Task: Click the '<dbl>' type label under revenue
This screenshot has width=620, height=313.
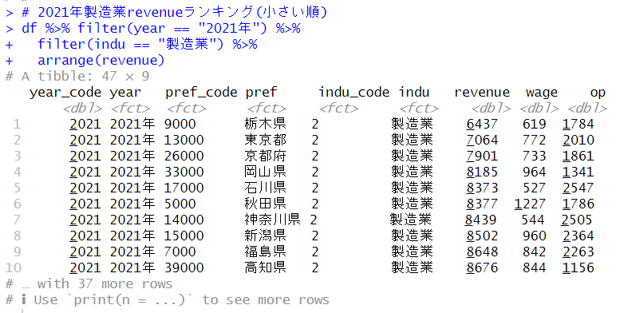Action: pyautogui.click(x=491, y=109)
